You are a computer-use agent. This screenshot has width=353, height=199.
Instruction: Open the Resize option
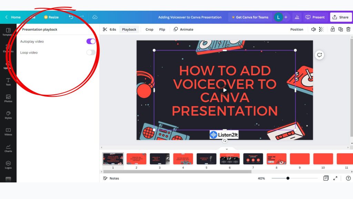pyautogui.click(x=51, y=17)
